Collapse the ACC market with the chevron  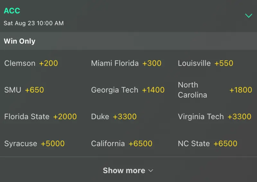pyautogui.click(x=248, y=15)
